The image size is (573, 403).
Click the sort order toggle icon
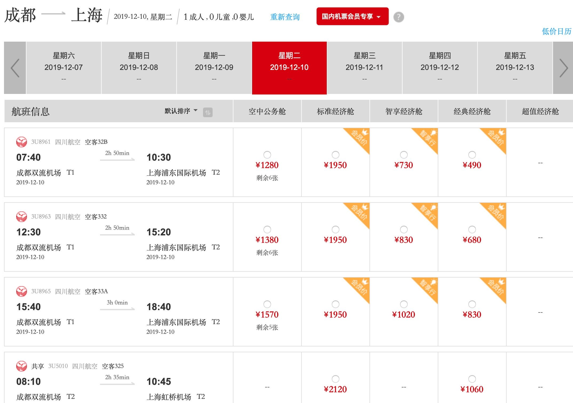tap(208, 112)
